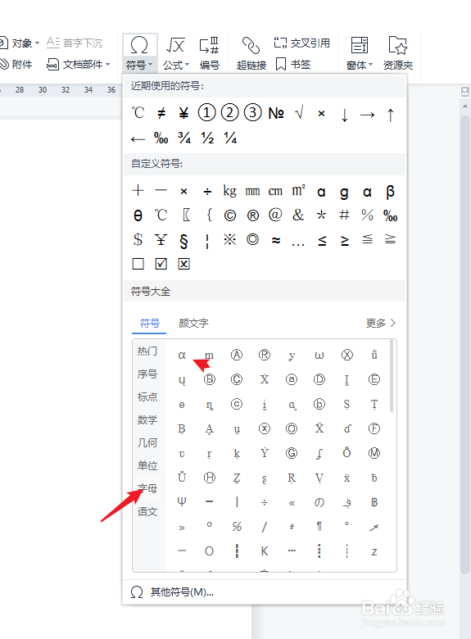Insert the crossed box ☒ symbol
471x639 pixels.
point(183,264)
